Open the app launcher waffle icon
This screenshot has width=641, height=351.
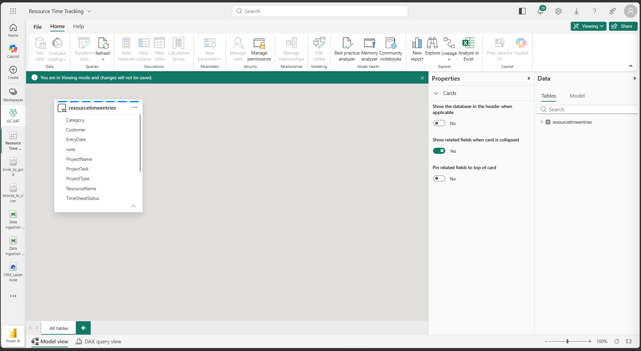tap(13, 11)
